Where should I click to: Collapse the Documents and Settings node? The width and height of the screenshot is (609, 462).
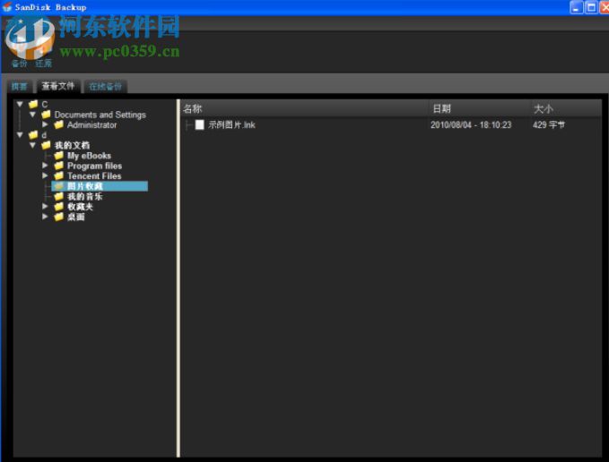33,115
